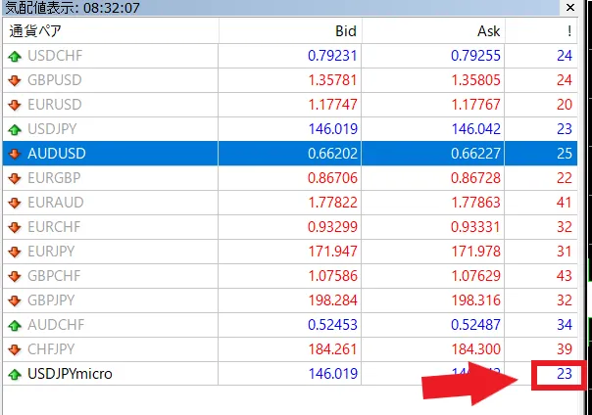This screenshot has width=592, height=415.
Task: Click the green up arrow beside AUDCHF
Action: pyautogui.click(x=14, y=325)
